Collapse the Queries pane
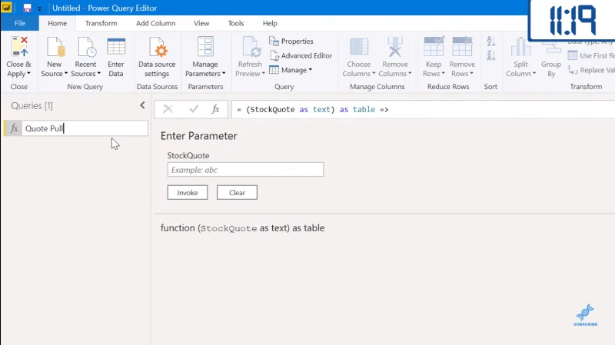 tap(142, 105)
